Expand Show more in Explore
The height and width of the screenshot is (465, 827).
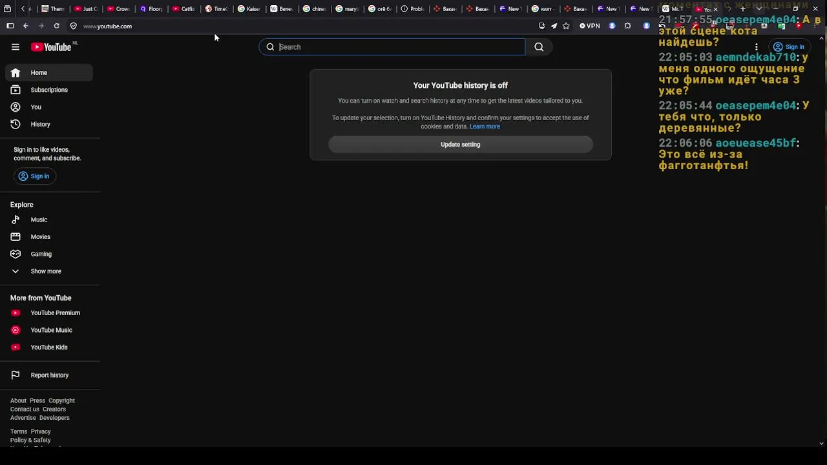click(49, 271)
